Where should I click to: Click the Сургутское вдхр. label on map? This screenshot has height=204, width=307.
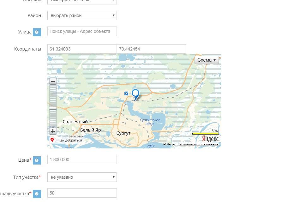[150, 122]
